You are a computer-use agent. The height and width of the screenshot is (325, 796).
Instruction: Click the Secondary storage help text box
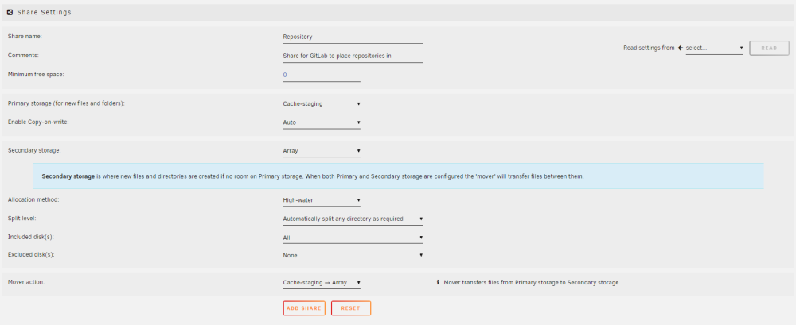click(x=398, y=176)
